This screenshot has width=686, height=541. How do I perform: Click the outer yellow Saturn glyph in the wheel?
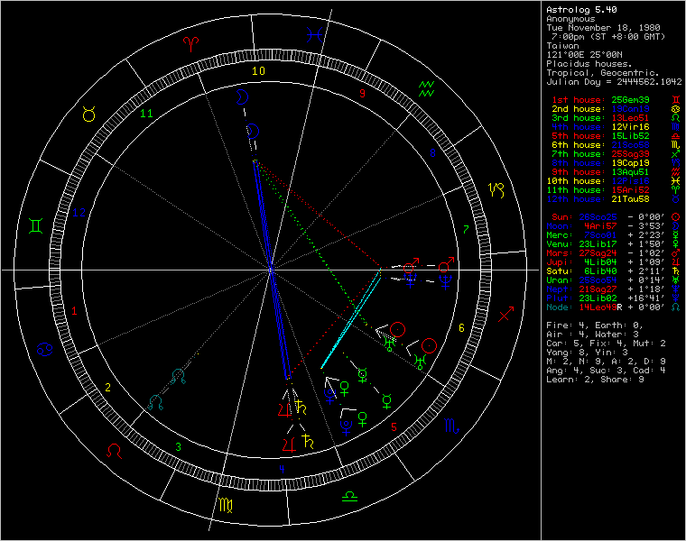(308, 441)
